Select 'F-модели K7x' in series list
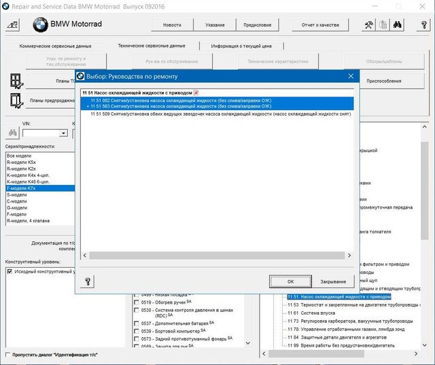Image resolution: width=435 pixels, height=365 pixels. pyautogui.click(x=40, y=188)
